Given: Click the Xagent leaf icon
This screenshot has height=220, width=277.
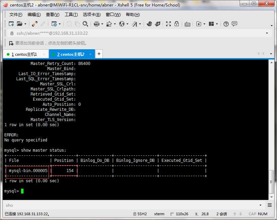Looking at the screenshot, I should click(x=158, y=24).
